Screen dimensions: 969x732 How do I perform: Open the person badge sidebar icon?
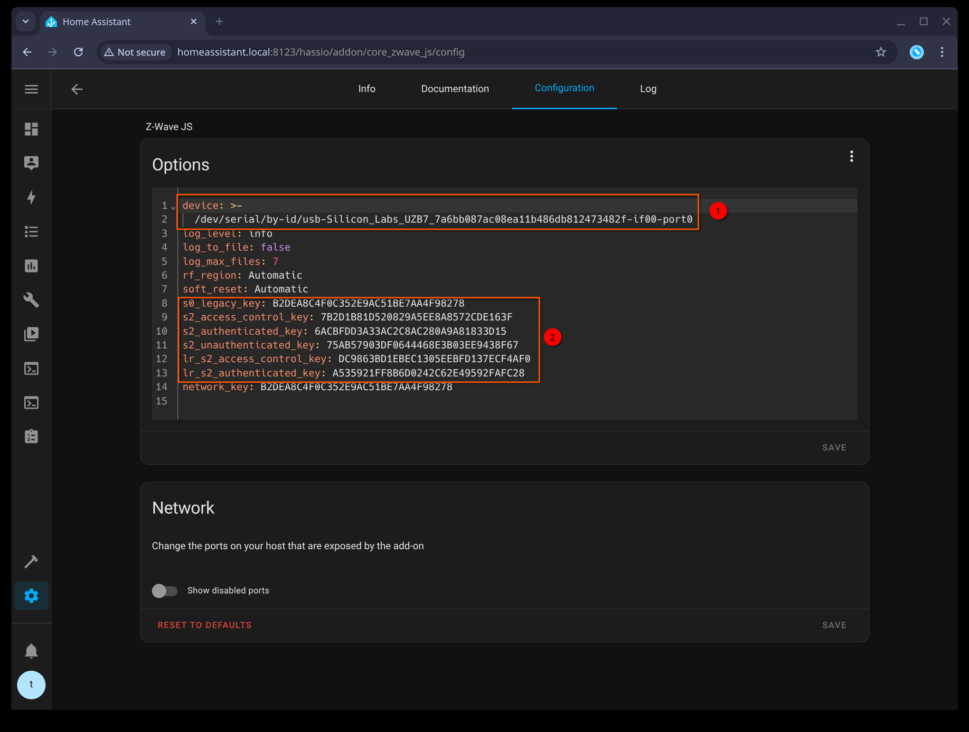click(x=31, y=163)
